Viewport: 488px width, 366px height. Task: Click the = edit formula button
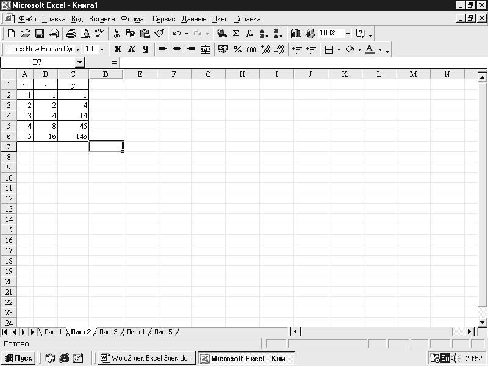(114, 63)
